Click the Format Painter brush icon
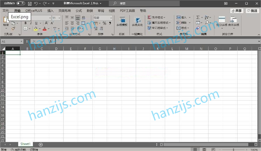 (13, 28)
